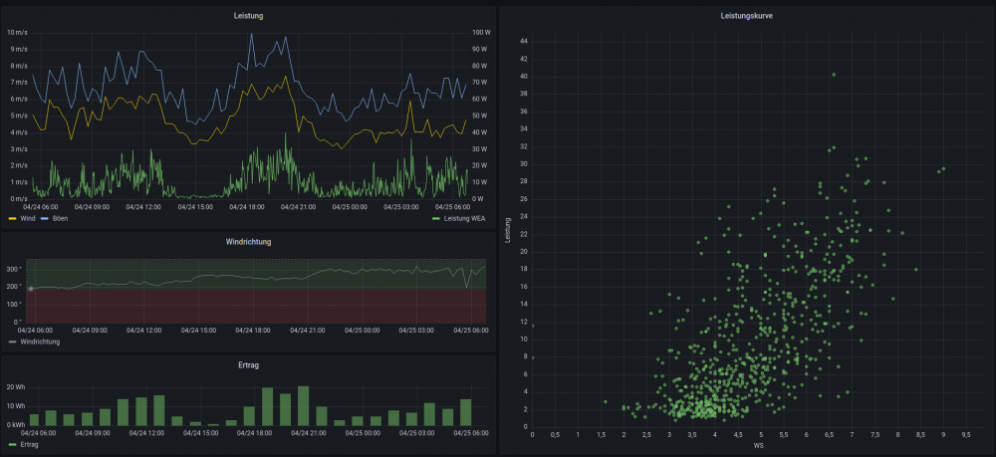The width and height of the screenshot is (996, 457).
Task: Click the rightmost scatter point near WS 9
Action: point(943,169)
